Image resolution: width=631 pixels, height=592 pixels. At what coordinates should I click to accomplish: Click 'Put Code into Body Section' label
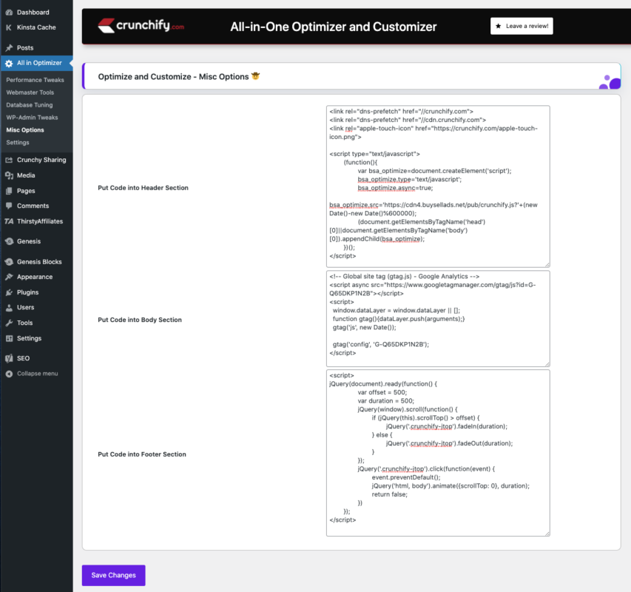(x=140, y=320)
